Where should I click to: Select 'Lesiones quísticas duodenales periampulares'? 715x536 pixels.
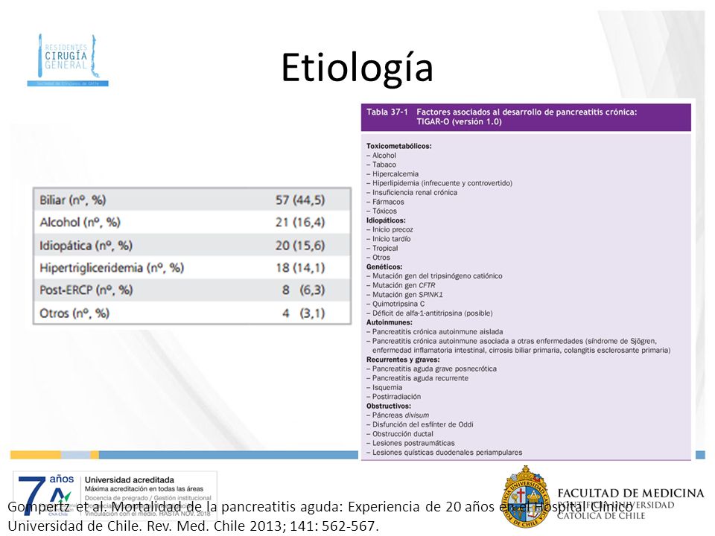coord(445,453)
